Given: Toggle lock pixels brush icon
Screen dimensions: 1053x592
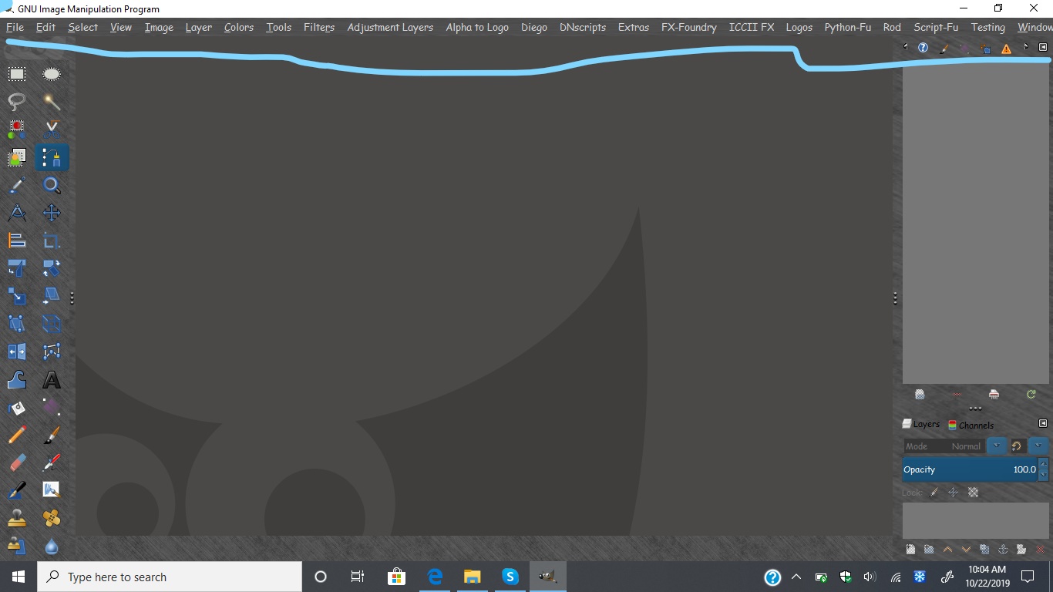Looking at the screenshot, I should point(934,492).
